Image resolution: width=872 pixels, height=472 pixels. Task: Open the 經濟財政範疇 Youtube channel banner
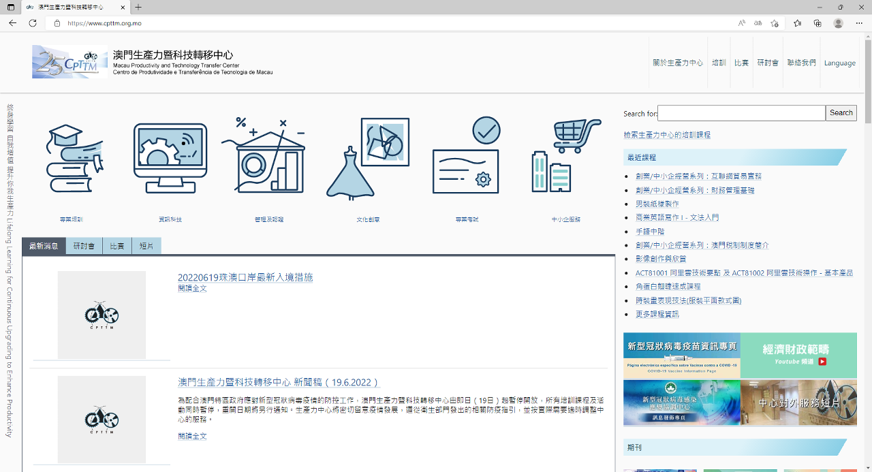click(798, 355)
